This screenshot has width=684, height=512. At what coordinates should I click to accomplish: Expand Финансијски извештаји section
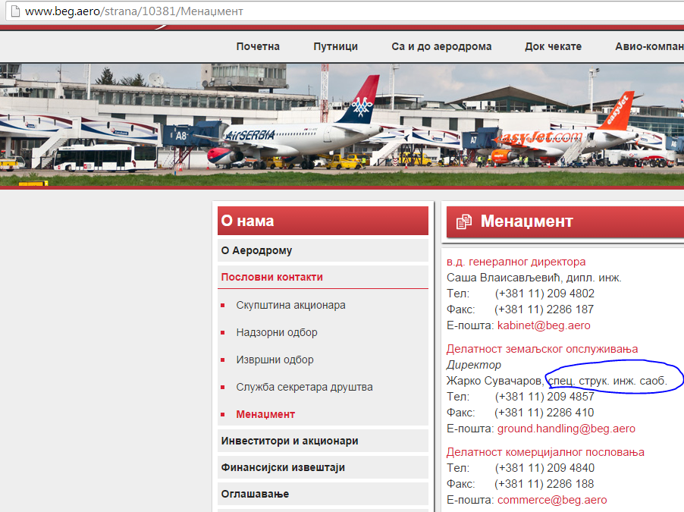click(x=323, y=467)
